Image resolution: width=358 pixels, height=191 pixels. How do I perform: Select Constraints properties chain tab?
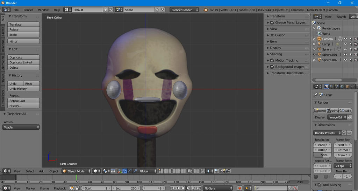352,87
